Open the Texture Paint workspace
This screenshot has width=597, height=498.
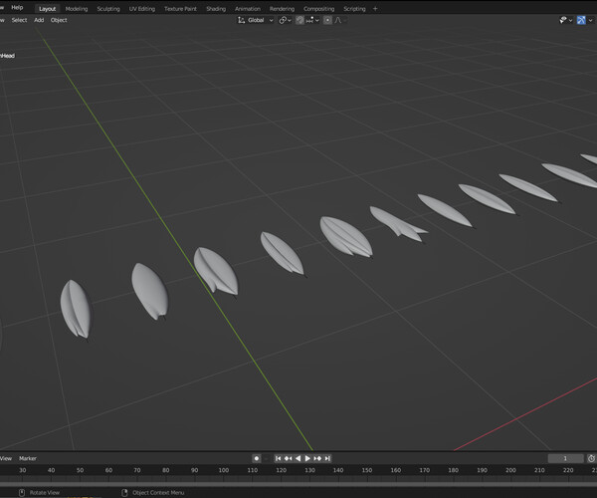tap(180, 8)
